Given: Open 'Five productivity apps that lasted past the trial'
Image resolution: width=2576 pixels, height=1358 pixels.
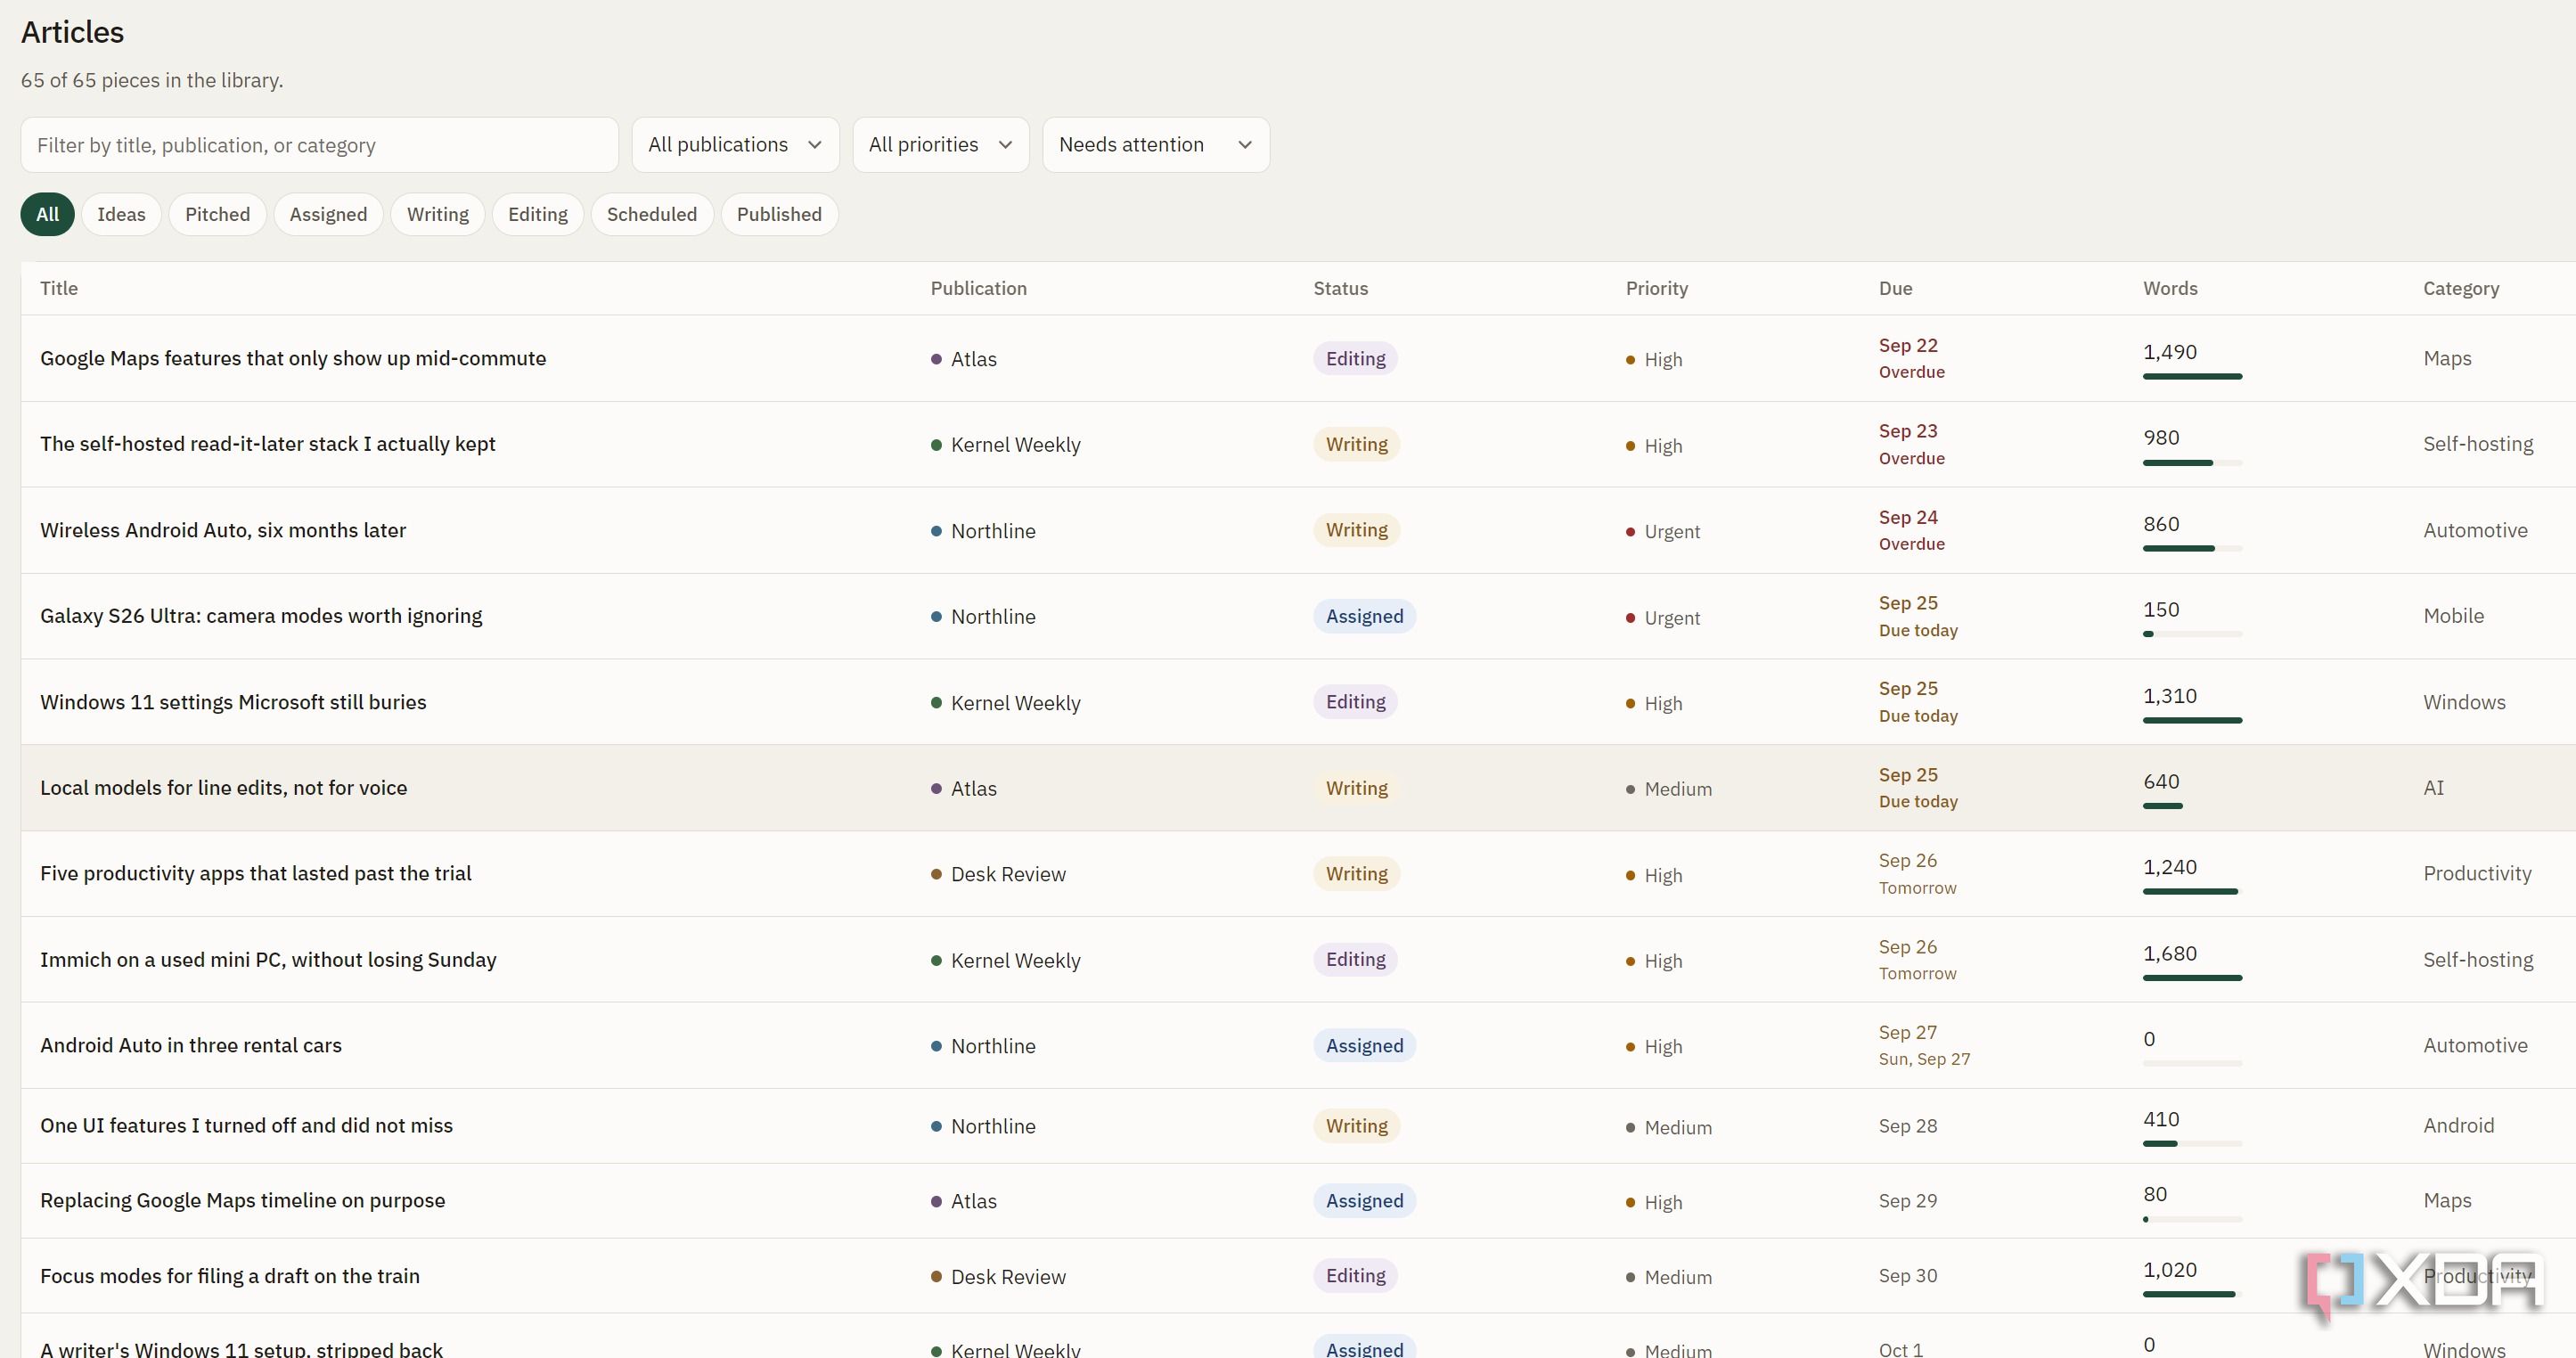Looking at the screenshot, I should coord(256,873).
